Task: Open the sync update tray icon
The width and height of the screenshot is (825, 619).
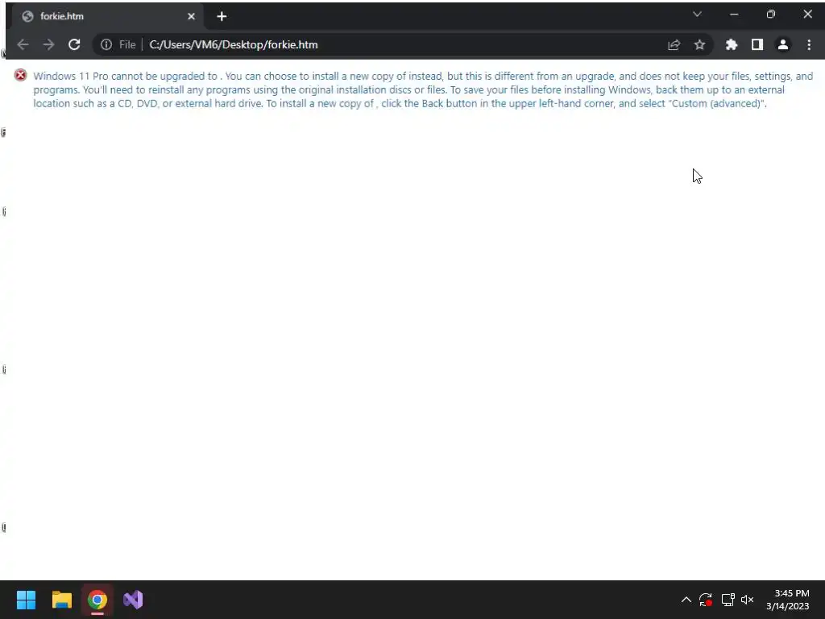Action: (x=706, y=600)
